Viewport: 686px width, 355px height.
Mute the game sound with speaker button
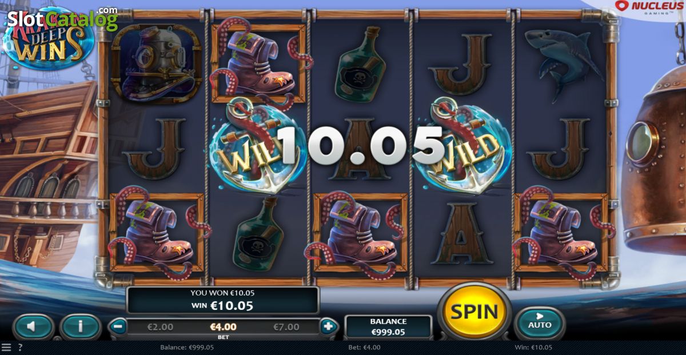[33, 326]
